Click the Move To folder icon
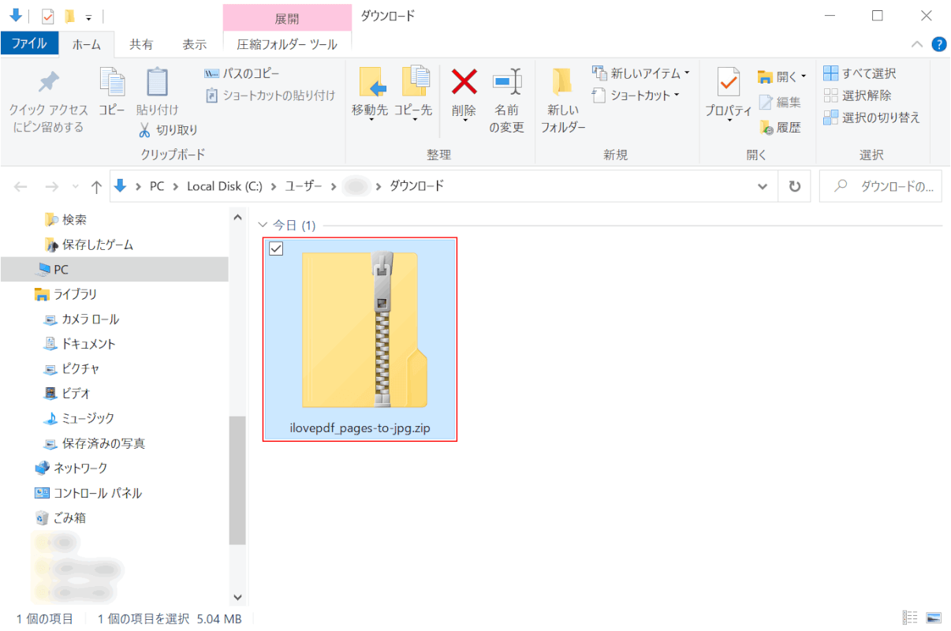 click(x=370, y=83)
